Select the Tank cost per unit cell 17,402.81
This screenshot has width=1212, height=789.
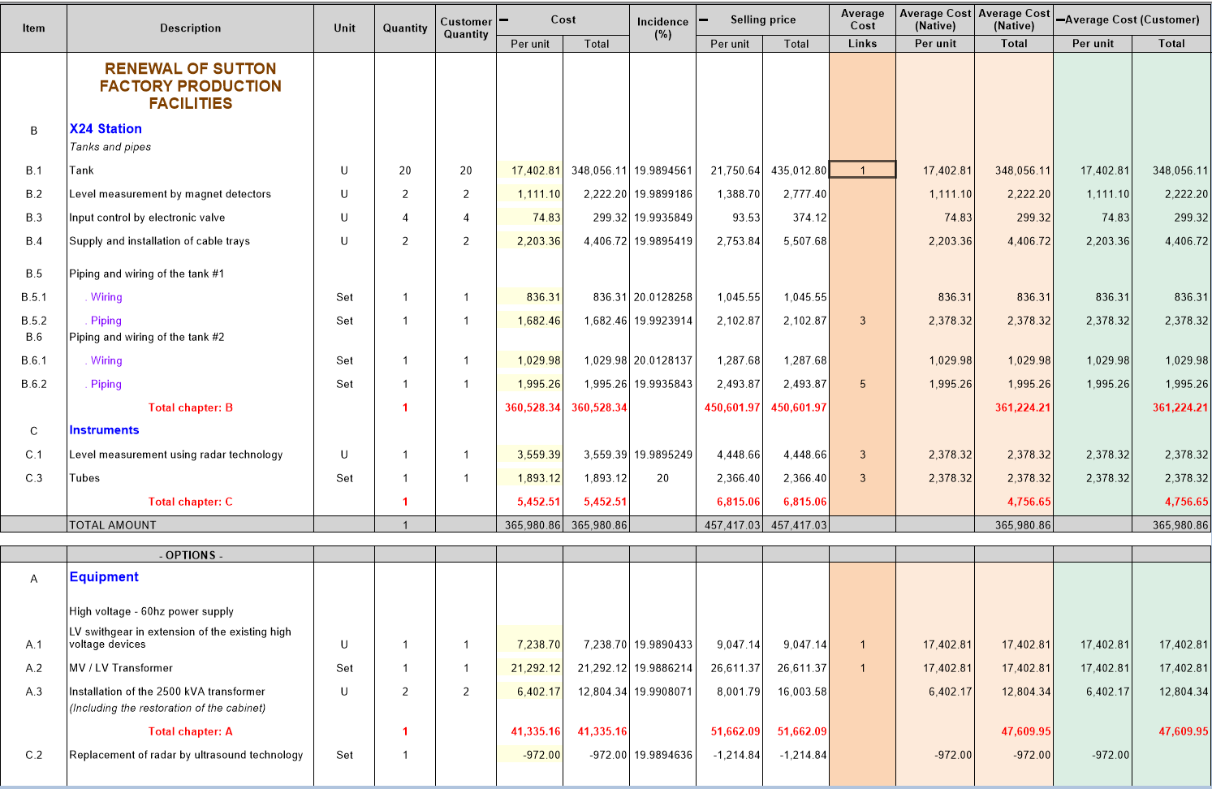point(530,170)
